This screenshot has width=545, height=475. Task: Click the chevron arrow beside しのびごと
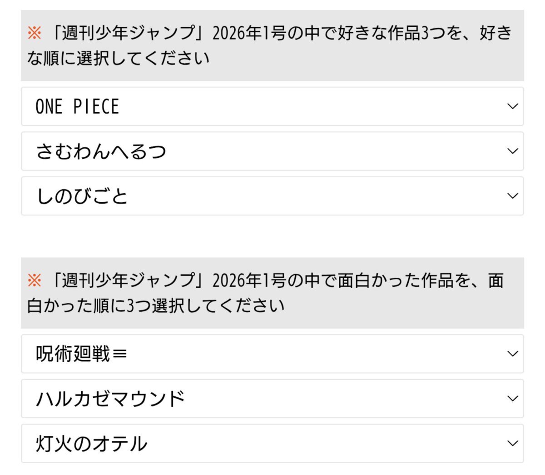click(x=512, y=196)
